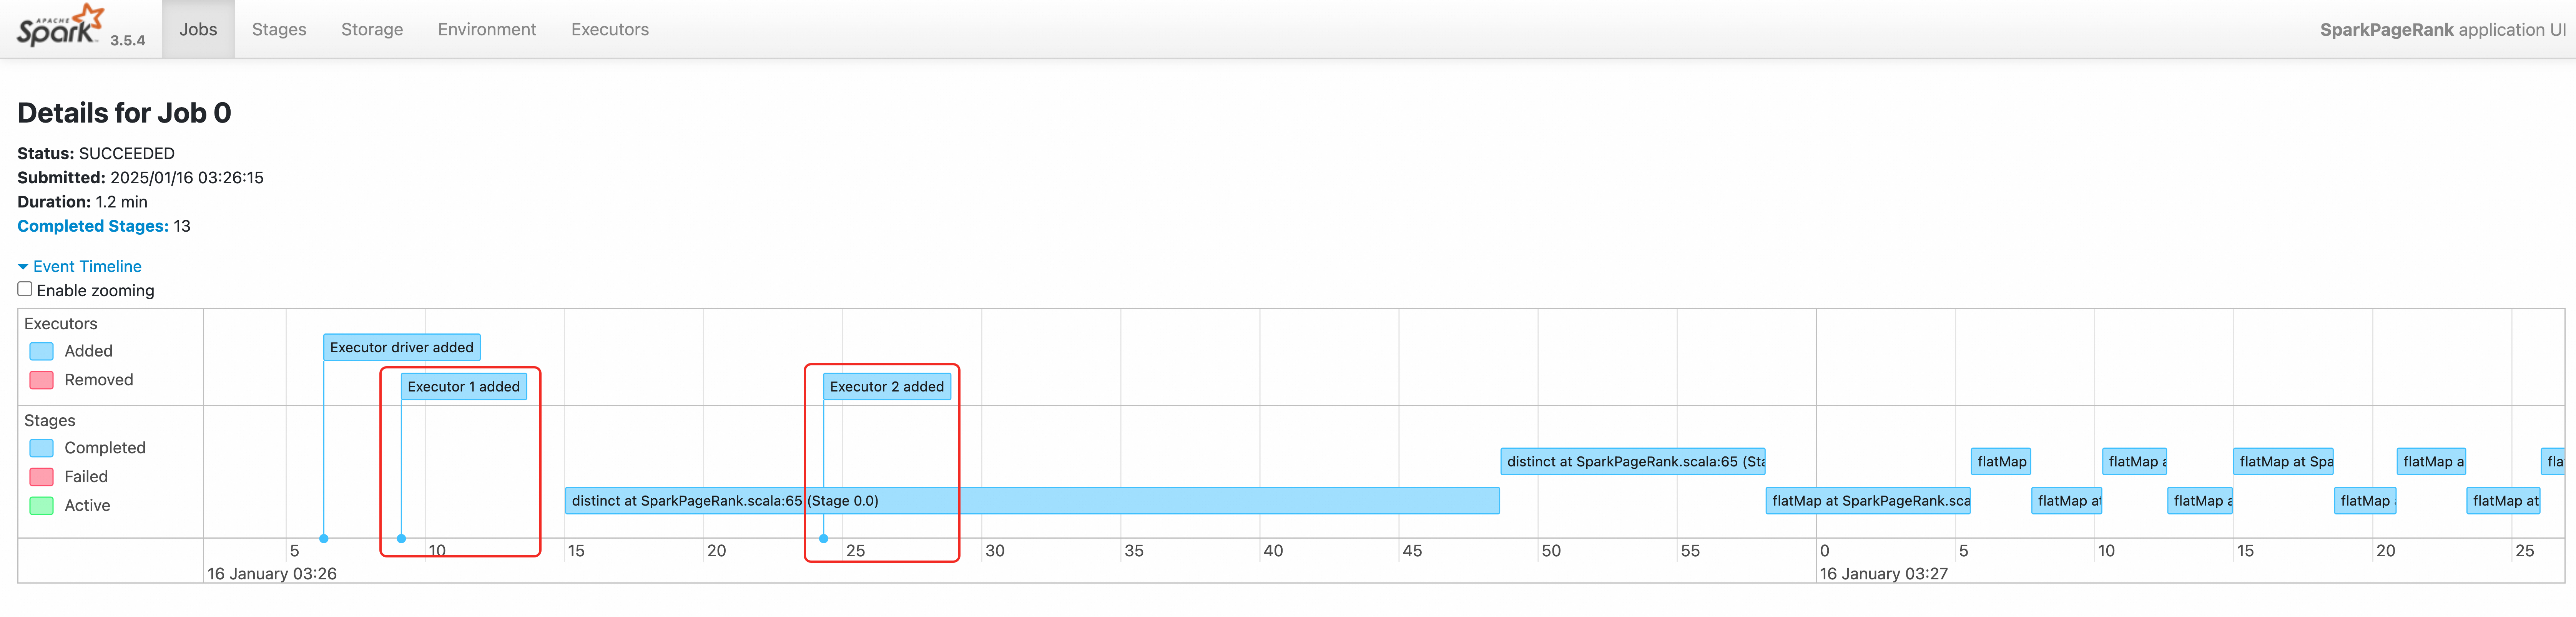Image resolution: width=2576 pixels, height=617 pixels.
Task: Click the flatMap at Spa stage bar
Action: pyautogui.click(x=2283, y=461)
